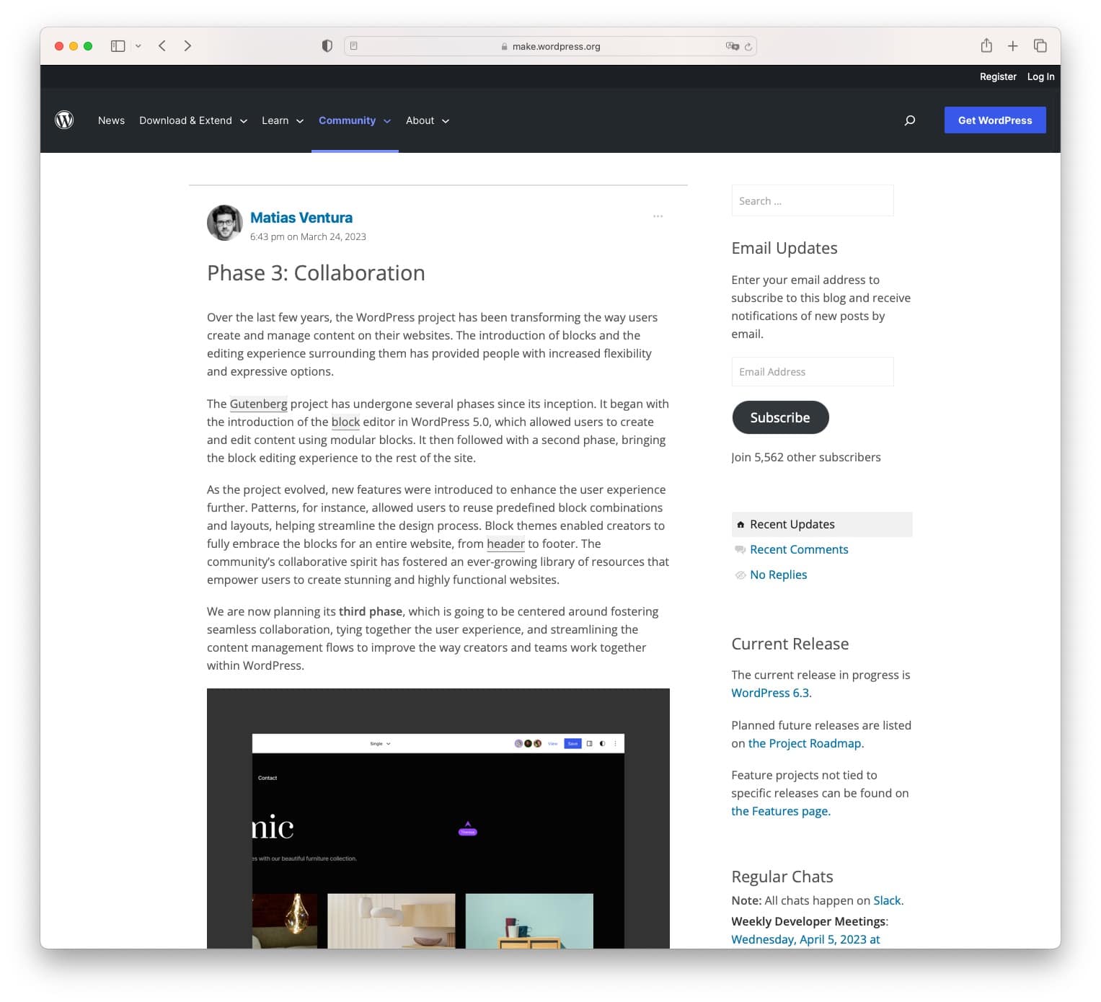Open a new tab with plus icon
The height and width of the screenshot is (1002, 1101).
pyautogui.click(x=1012, y=46)
